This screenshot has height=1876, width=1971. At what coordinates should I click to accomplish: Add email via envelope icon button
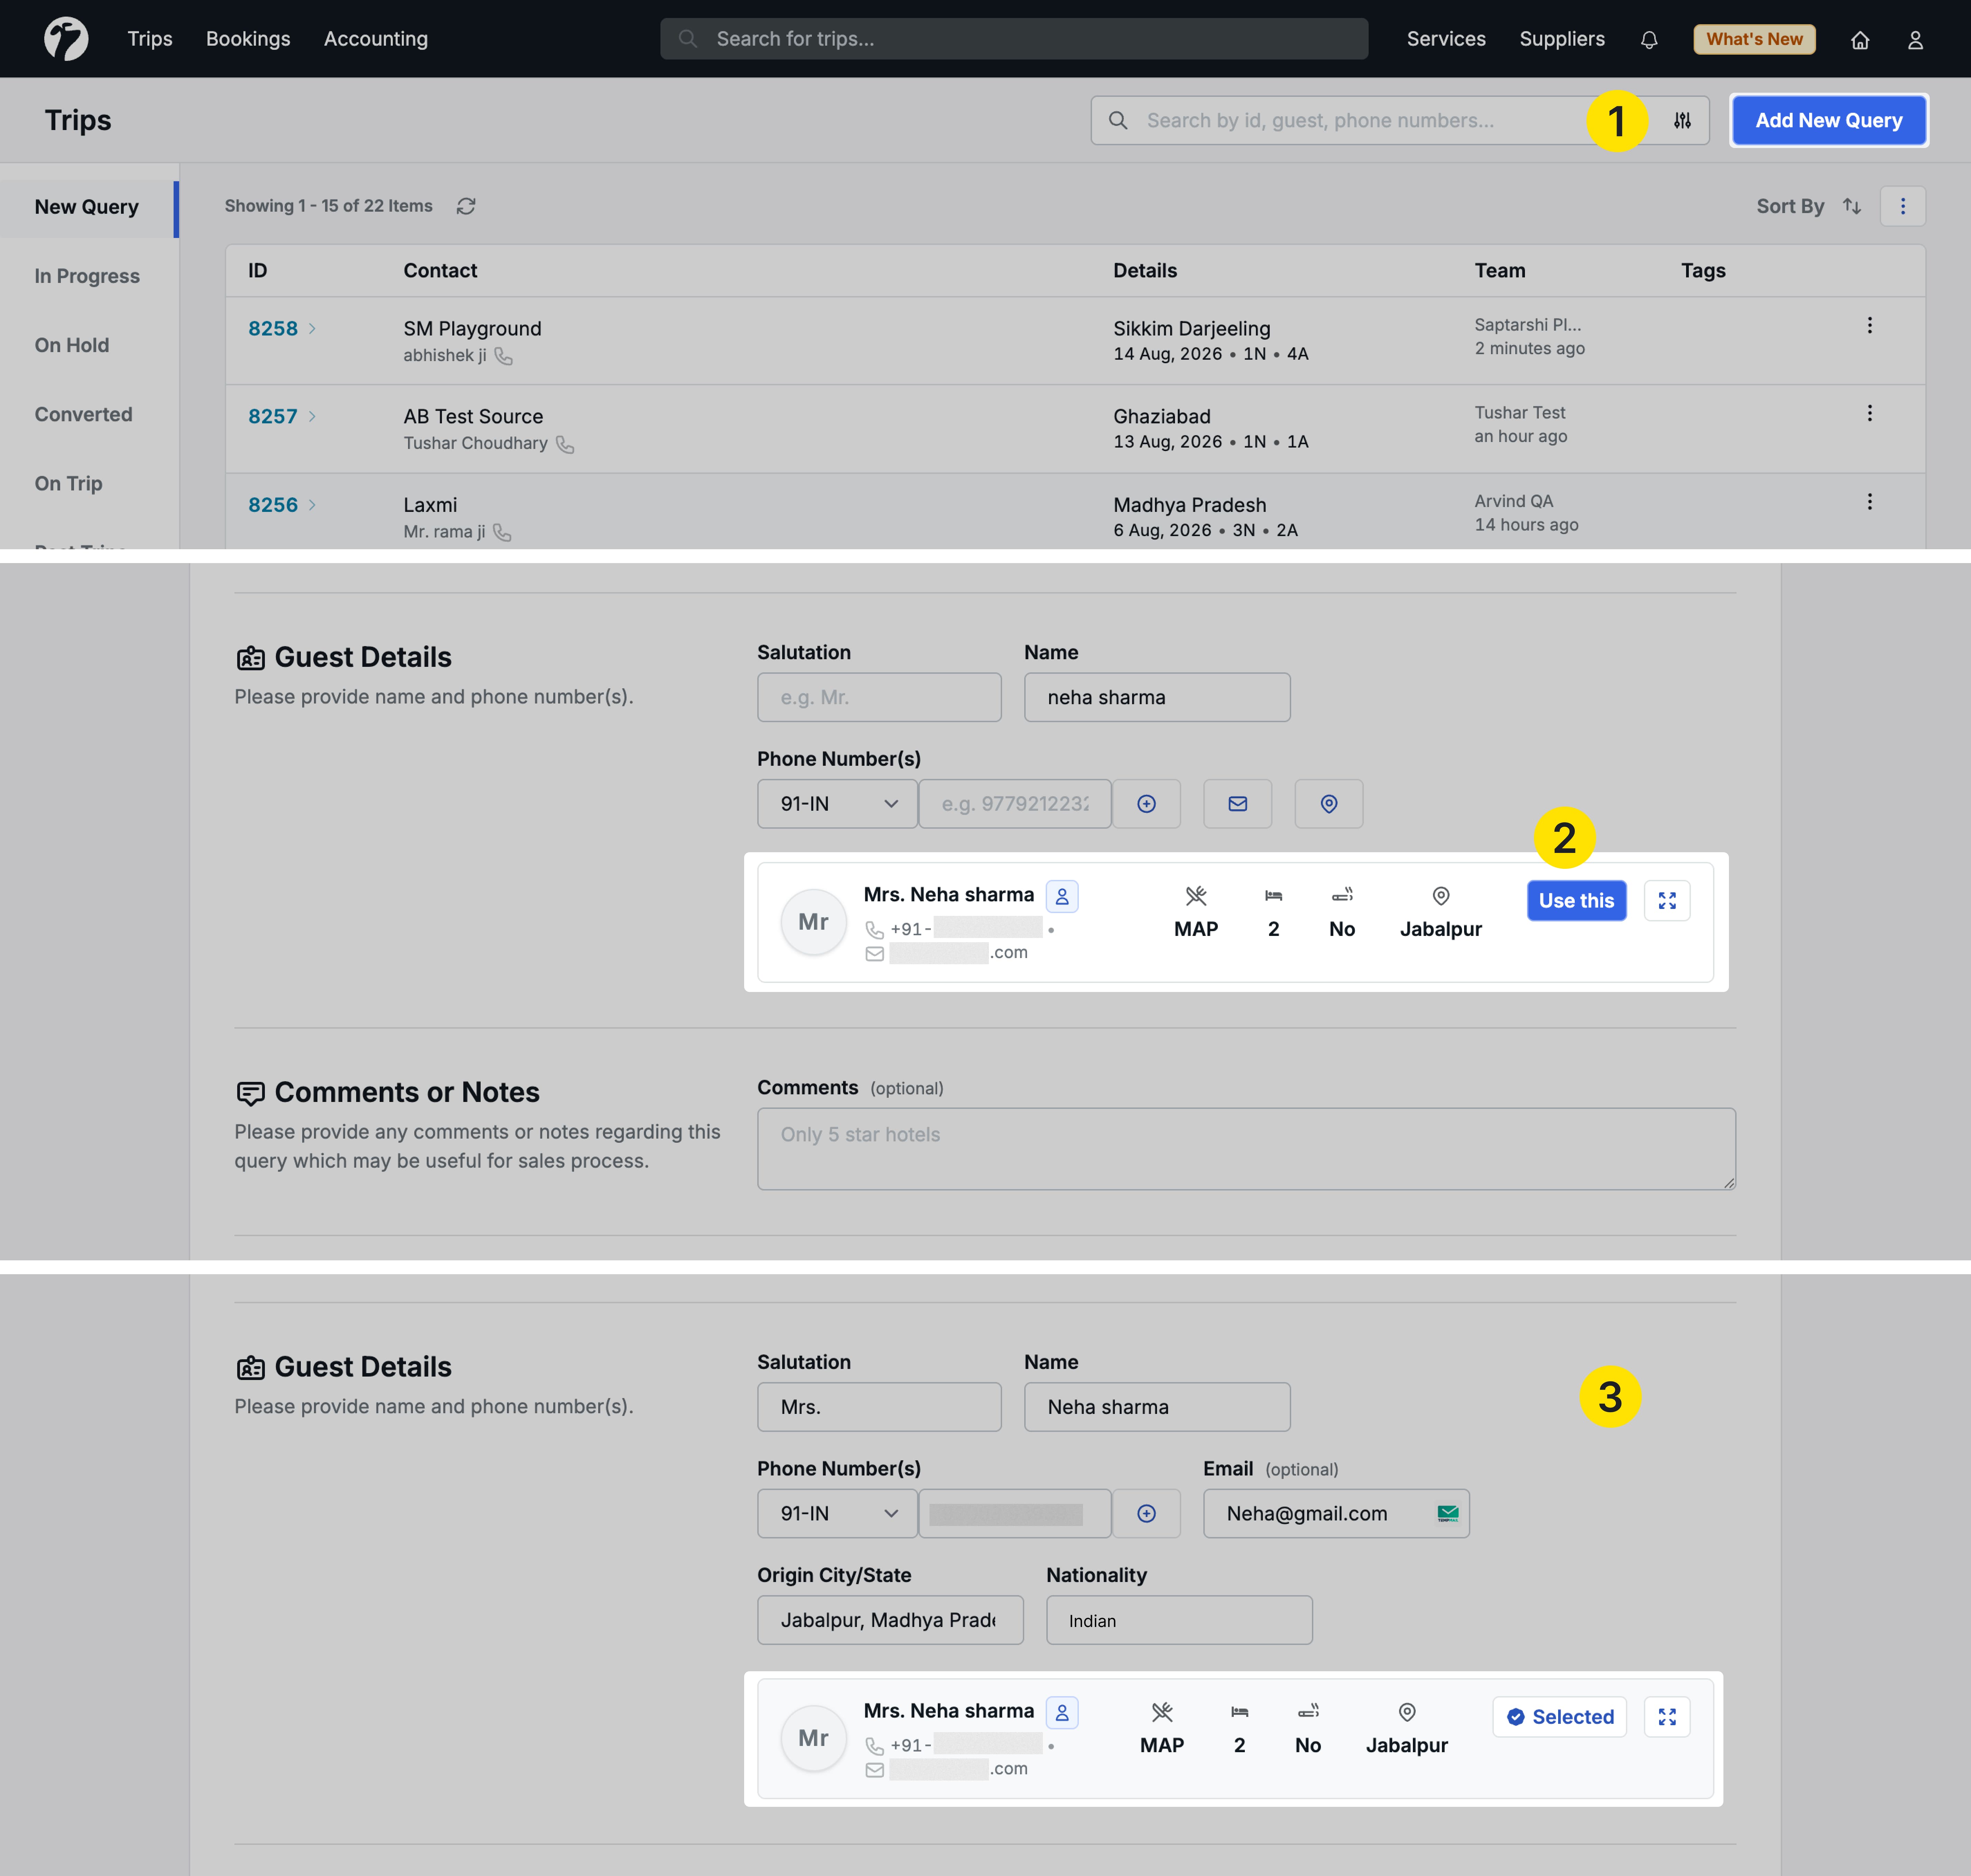pos(1238,804)
